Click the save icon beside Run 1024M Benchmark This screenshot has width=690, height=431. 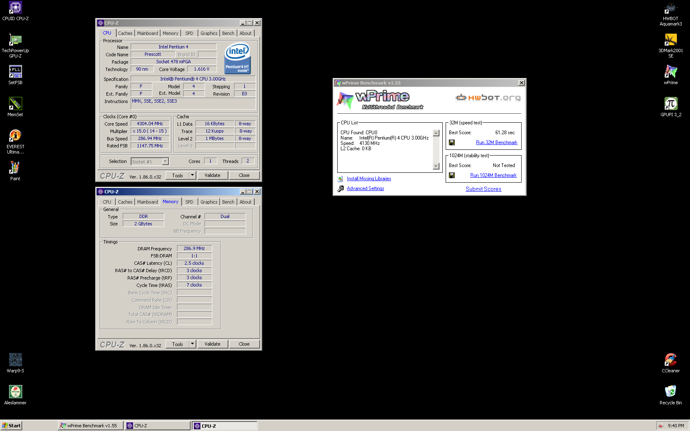coord(452,175)
